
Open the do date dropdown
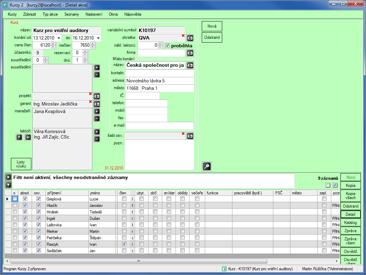point(98,38)
